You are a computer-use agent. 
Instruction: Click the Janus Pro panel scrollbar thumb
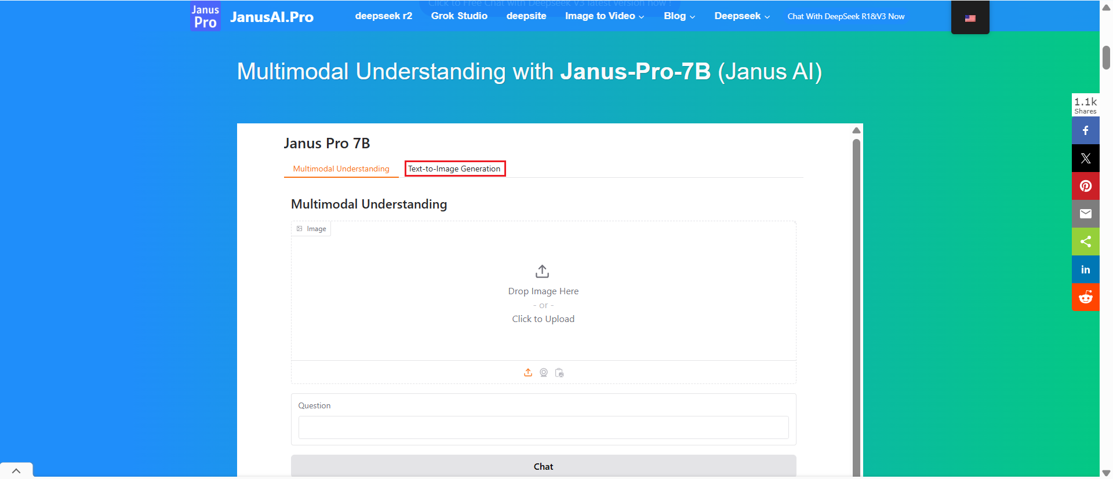856,307
